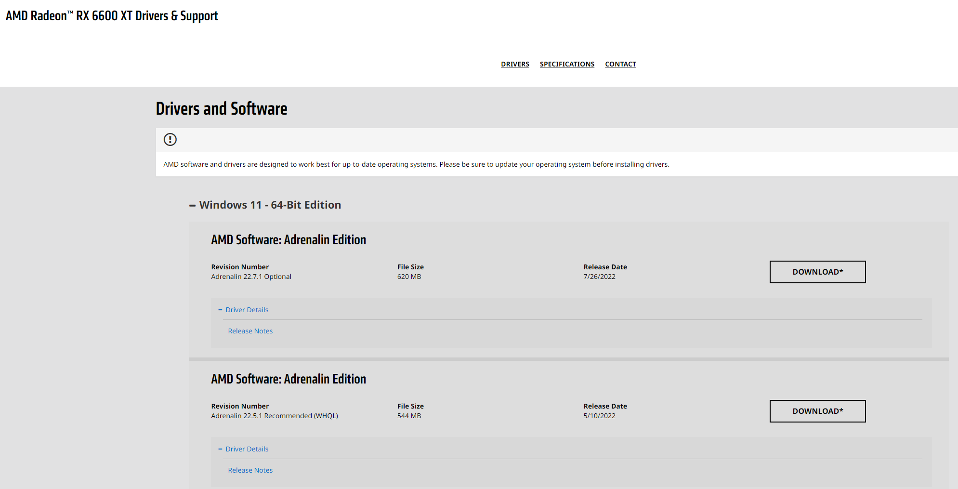
Task: Open Release Notes for Adrenalin 22.7.1
Action: pyautogui.click(x=250, y=331)
